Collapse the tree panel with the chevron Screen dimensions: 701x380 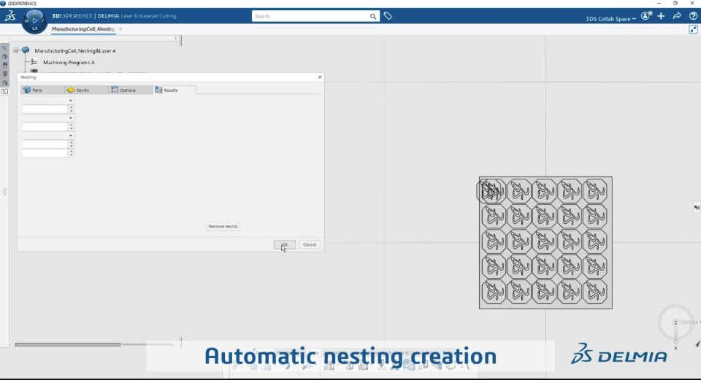tap(176, 39)
